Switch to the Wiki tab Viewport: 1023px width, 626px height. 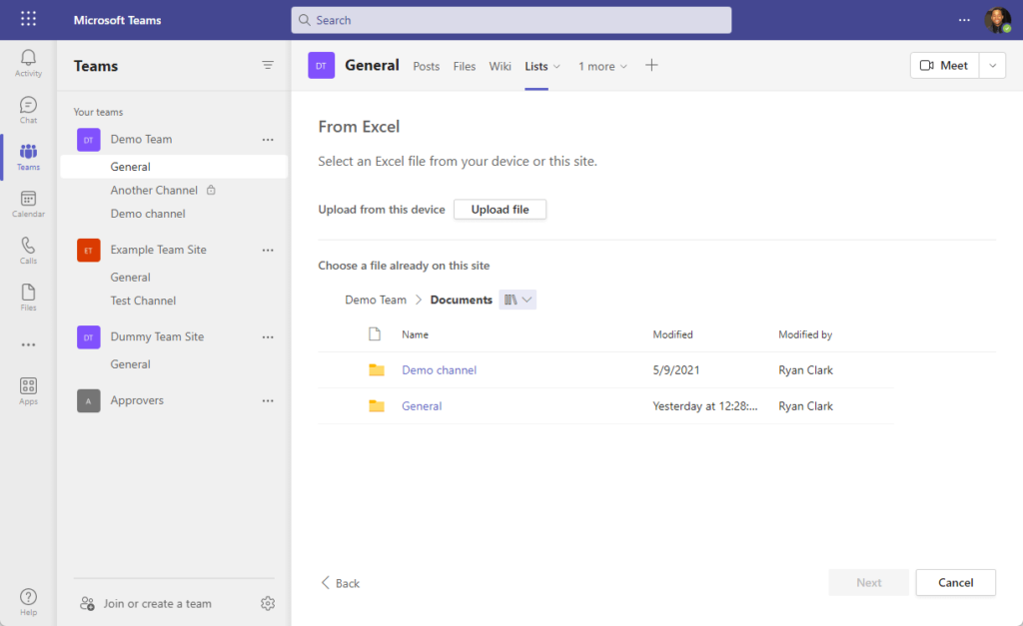[x=500, y=67]
